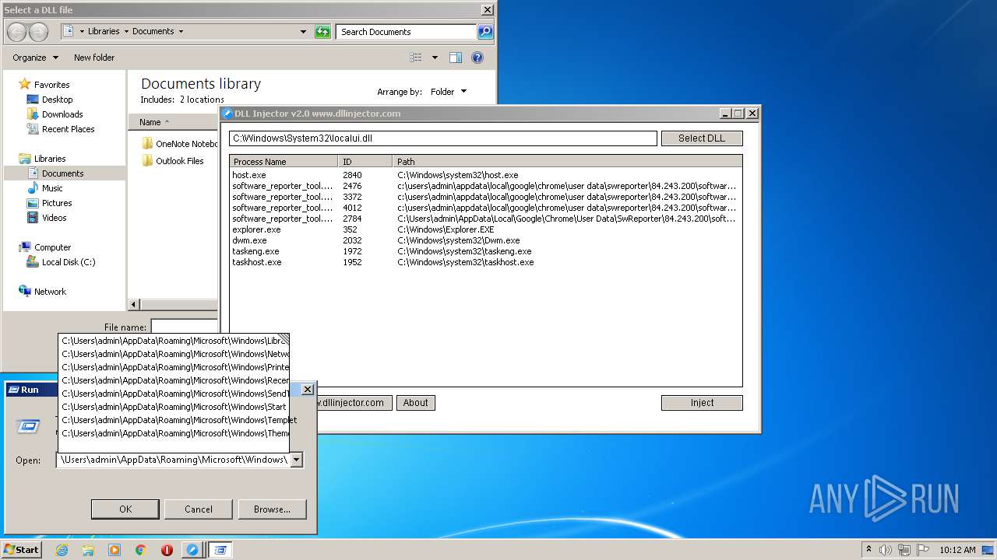Viewport: 997px width, 560px height.
Task: Select explorer.exe process in the list
Action: click(486, 229)
